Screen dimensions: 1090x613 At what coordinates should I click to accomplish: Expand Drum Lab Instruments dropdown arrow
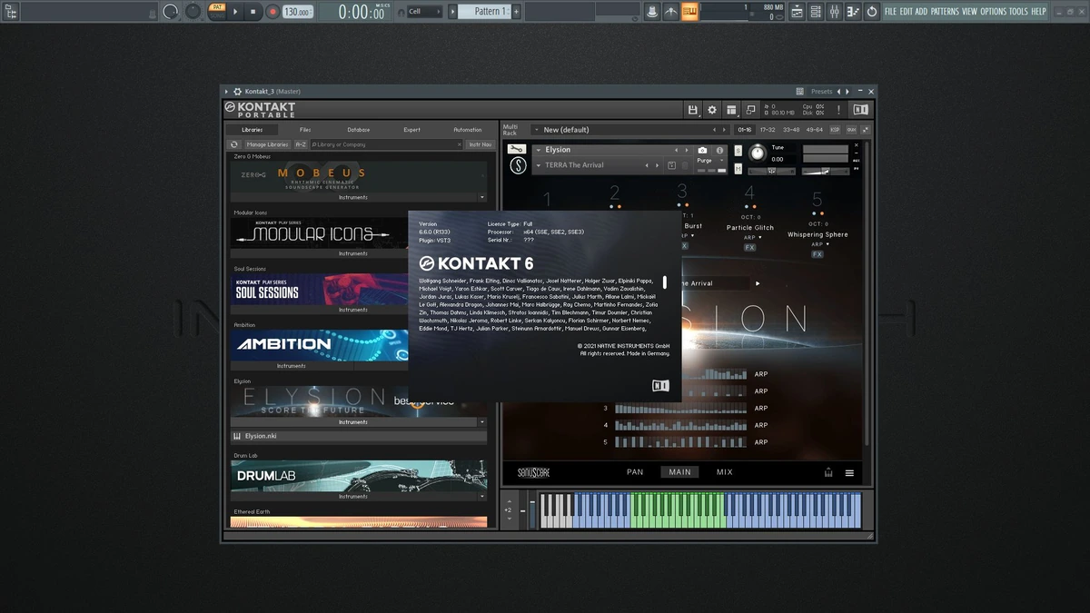(482, 497)
